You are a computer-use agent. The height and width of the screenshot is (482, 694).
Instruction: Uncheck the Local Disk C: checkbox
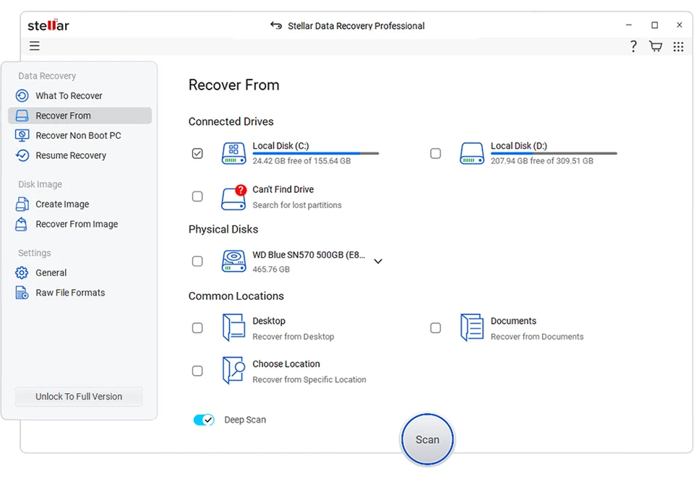click(x=197, y=153)
